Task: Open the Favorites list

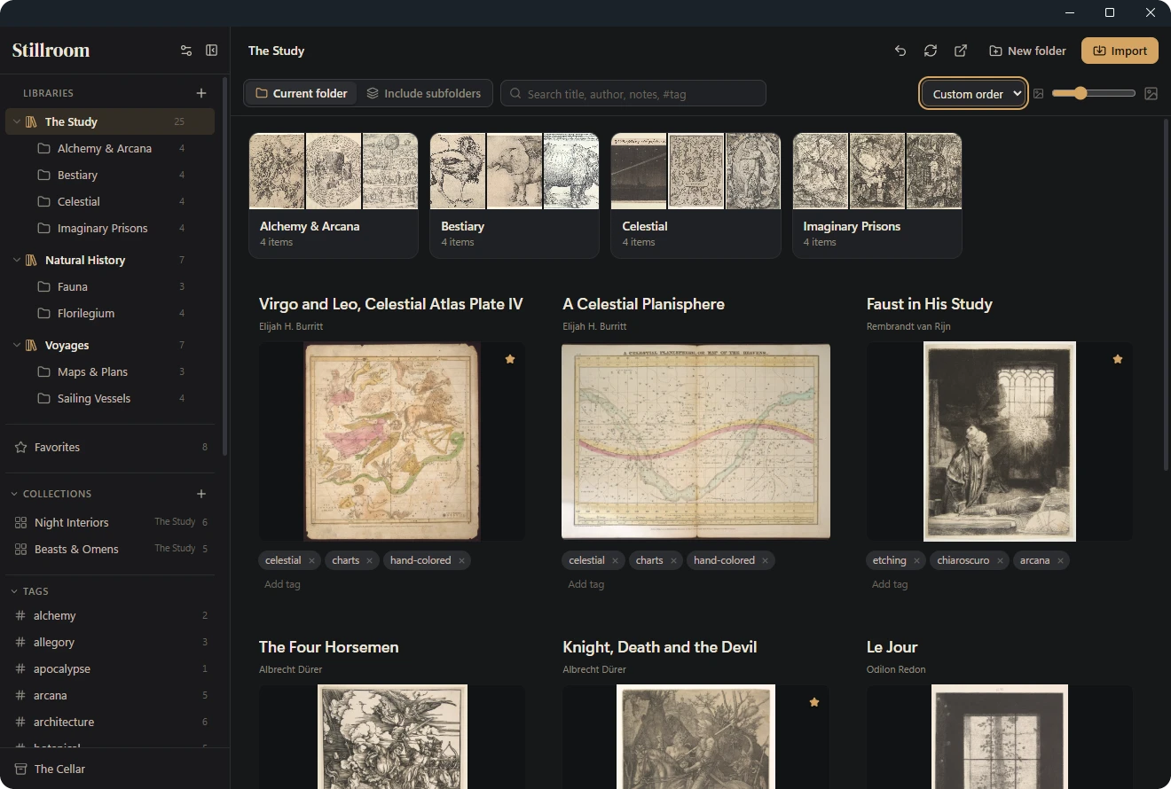Action: coord(110,447)
